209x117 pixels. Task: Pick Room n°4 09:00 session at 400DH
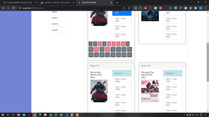tap(173, 80)
